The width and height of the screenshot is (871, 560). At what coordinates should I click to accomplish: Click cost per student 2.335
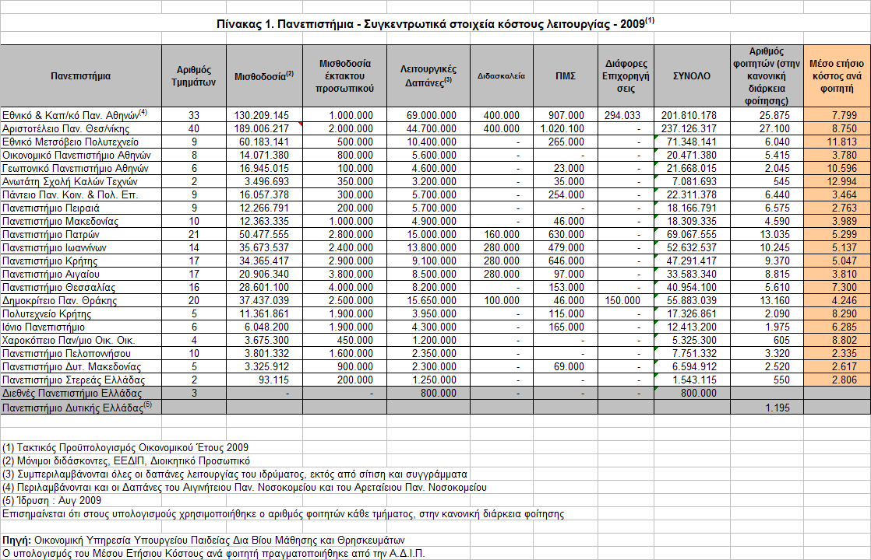pos(837,354)
